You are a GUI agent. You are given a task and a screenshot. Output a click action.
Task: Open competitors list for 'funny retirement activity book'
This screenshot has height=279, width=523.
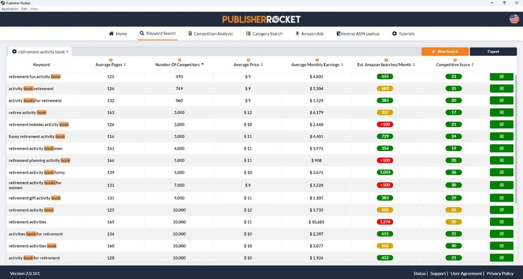[502, 137]
